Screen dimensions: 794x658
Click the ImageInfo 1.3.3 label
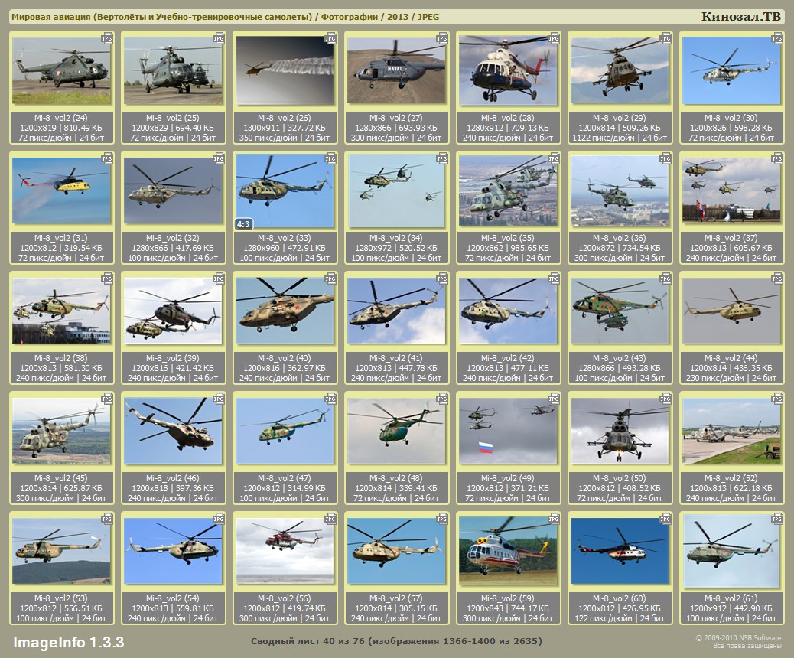pyautogui.click(x=68, y=641)
